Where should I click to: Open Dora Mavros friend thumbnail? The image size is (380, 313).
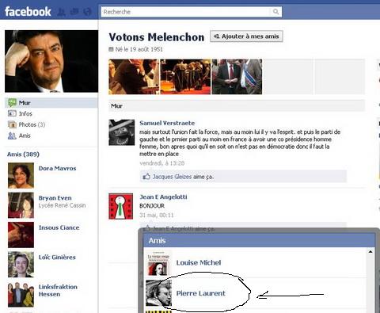click(x=21, y=175)
